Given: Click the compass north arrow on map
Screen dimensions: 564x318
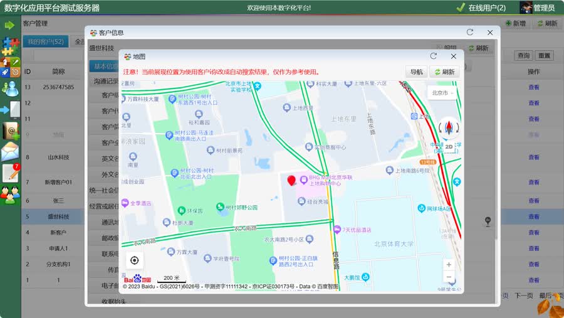Looking at the screenshot, I should (x=449, y=127).
